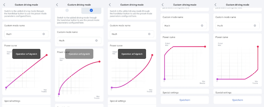The height and width of the screenshot is (107, 264).
Task: Select the blue checkmarked option on second screen
Action: (x=91, y=10)
